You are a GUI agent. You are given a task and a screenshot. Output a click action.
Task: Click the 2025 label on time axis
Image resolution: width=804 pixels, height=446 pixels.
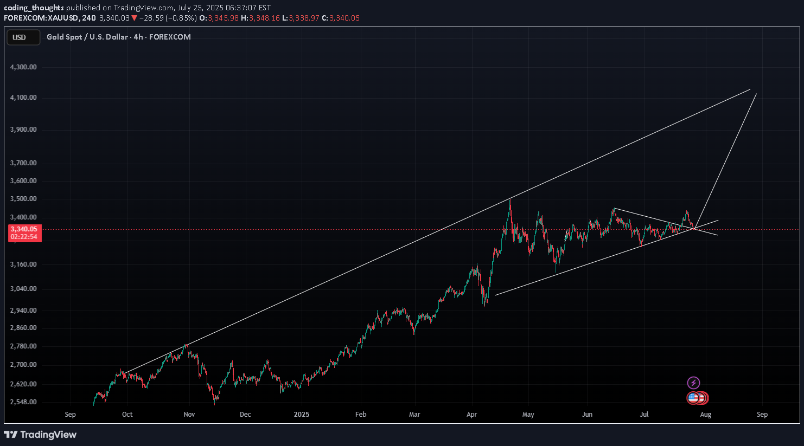(x=302, y=415)
